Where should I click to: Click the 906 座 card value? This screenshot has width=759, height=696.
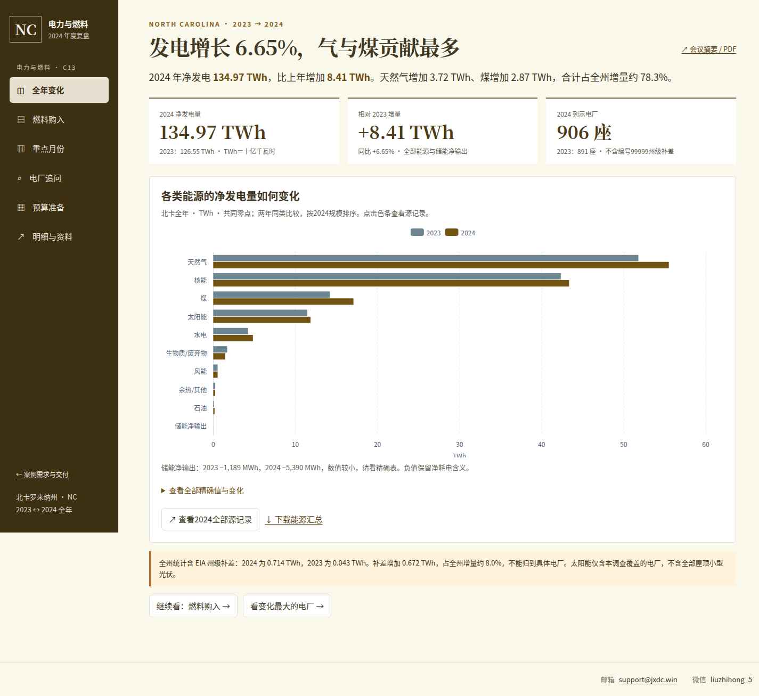coord(584,132)
